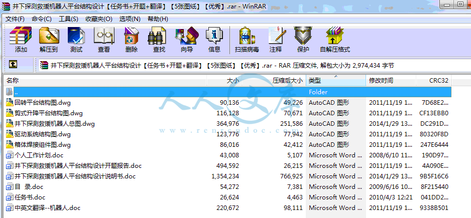Open the 收藏夹(O) menu
Viewport: 471px width, 218px height.
[99, 19]
